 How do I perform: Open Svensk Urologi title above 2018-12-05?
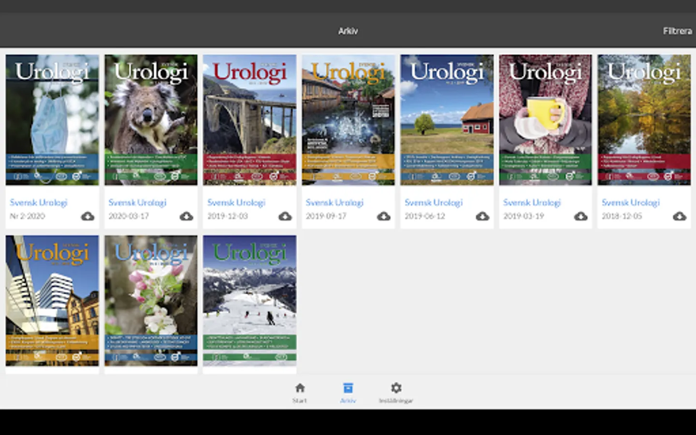click(631, 203)
